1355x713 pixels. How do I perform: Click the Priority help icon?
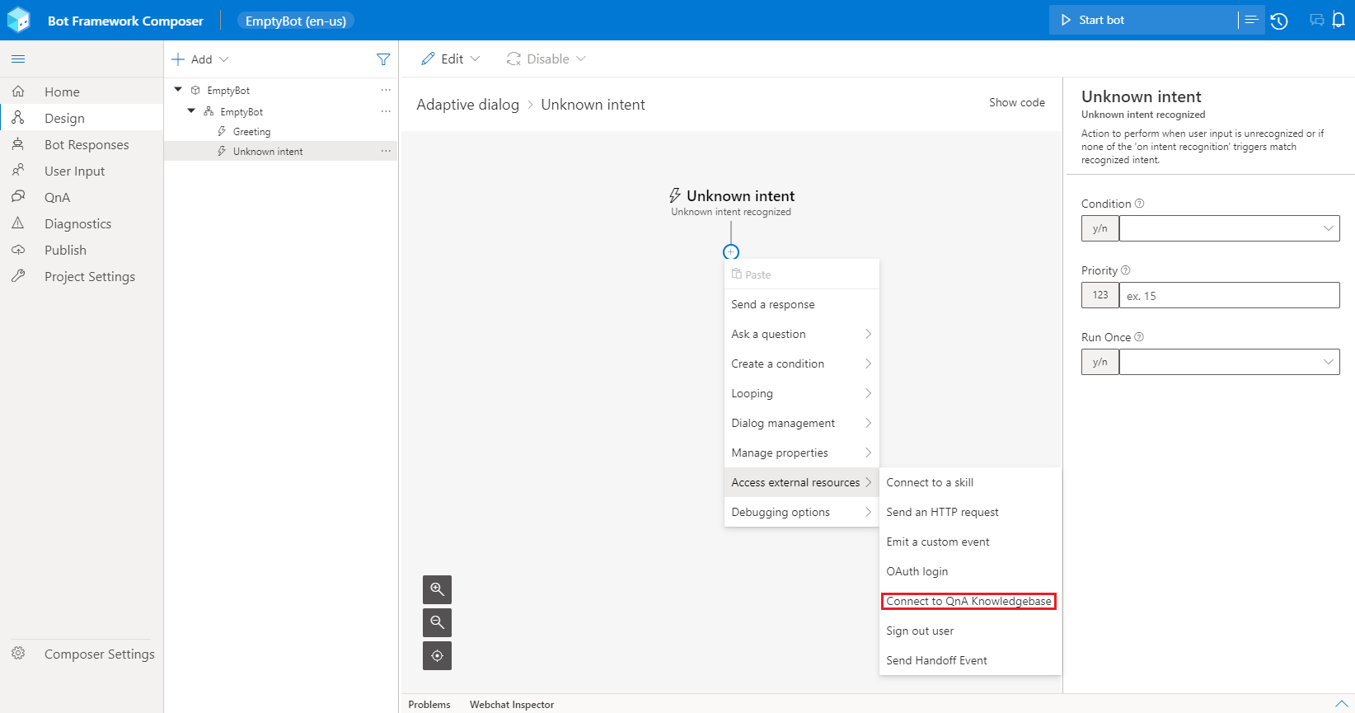click(1126, 270)
